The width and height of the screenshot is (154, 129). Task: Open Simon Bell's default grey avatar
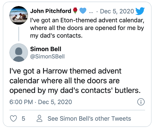tap(19, 53)
